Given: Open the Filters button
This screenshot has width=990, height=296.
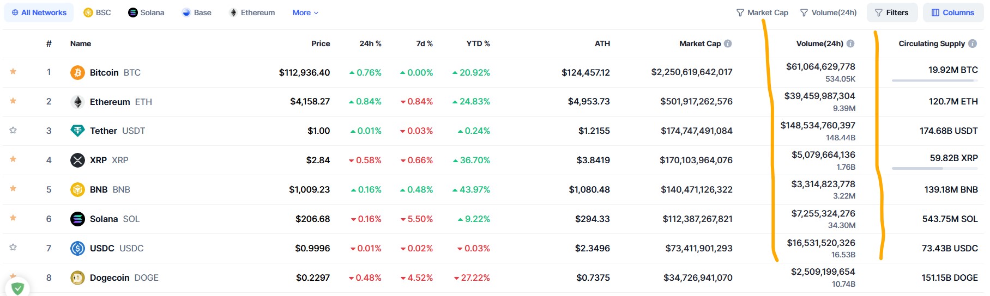Looking at the screenshot, I should tap(892, 13).
